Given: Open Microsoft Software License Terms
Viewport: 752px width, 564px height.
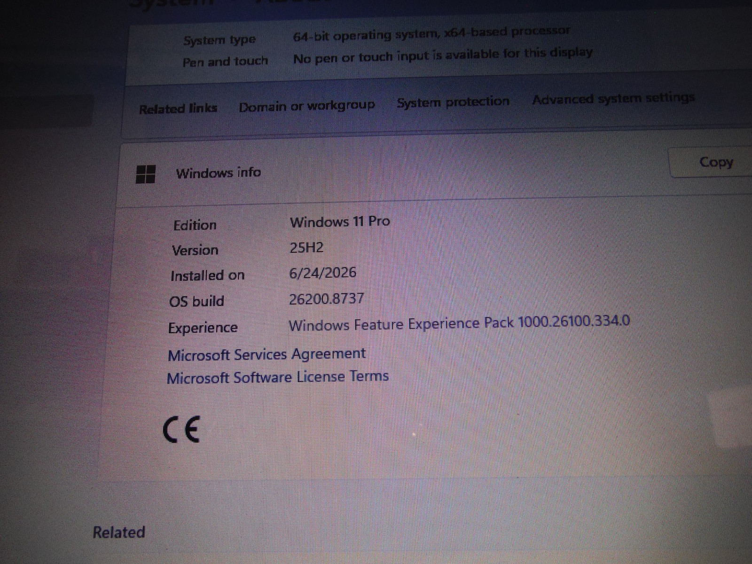Looking at the screenshot, I should pos(278,377).
